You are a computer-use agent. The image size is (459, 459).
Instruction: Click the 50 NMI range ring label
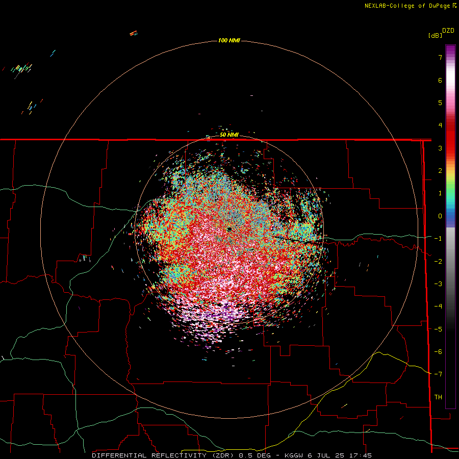tap(229, 135)
